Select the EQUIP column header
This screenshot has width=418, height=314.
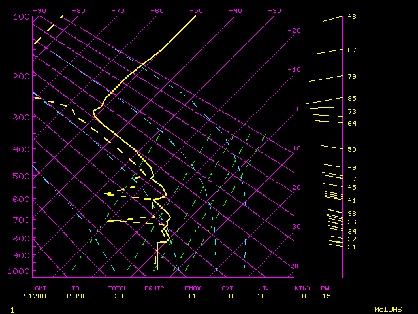pyautogui.click(x=155, y=288)
